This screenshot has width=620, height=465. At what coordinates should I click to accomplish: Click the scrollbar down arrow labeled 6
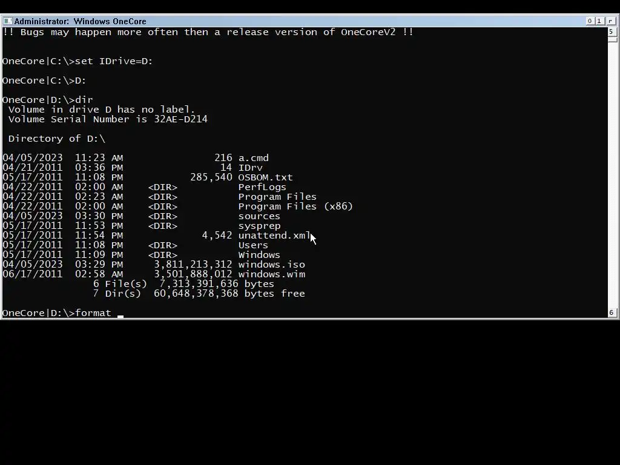(612, 312)
